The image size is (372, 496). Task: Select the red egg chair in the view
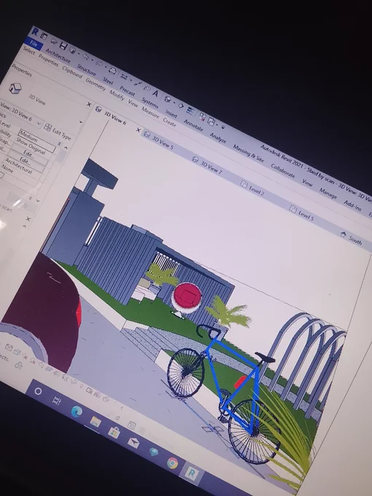point(187,298)
